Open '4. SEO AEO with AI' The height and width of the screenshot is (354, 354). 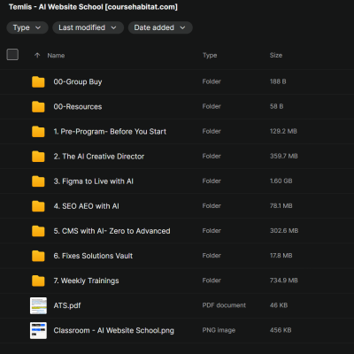click(86, 206)
